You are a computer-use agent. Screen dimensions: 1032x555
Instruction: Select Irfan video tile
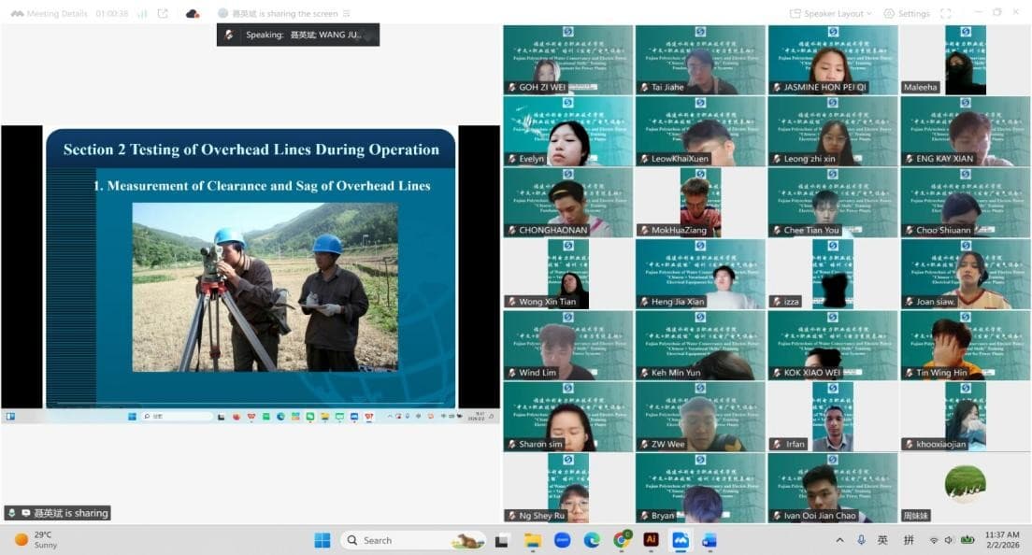[833, 417]
